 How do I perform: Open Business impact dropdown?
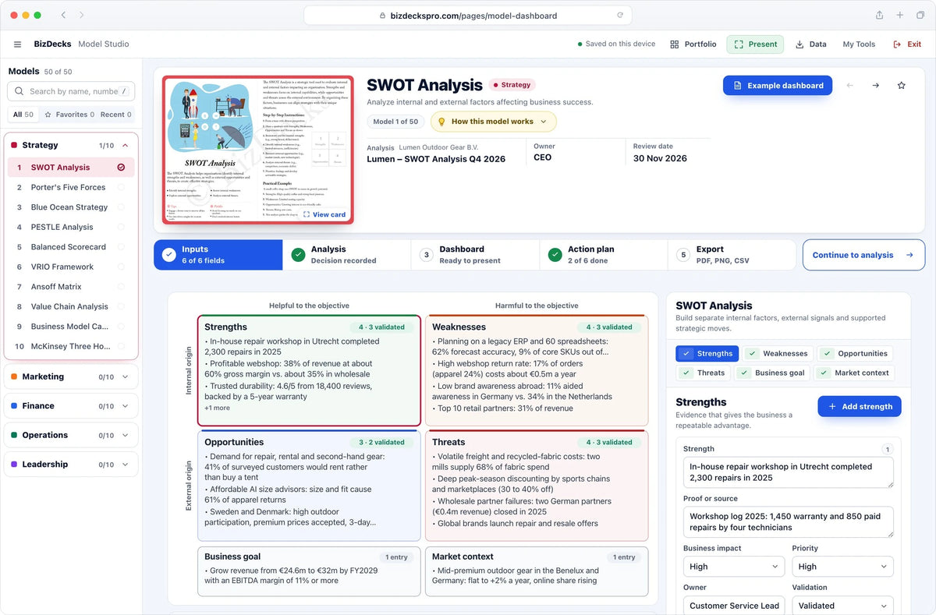pyautogui.click(x=734, y=567)
